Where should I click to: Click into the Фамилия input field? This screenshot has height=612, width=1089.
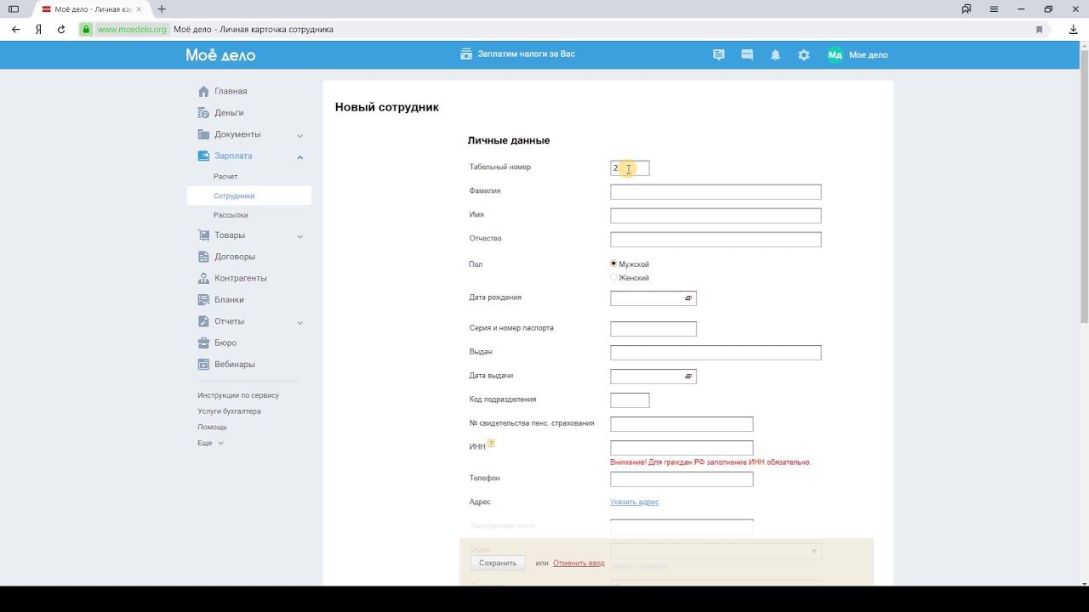pyautogui.click(x=716, y=192)
